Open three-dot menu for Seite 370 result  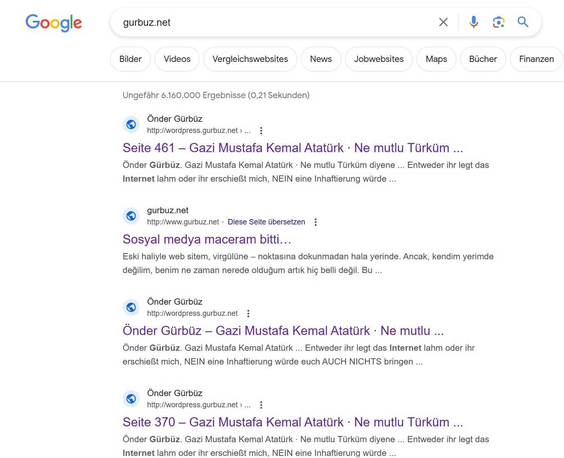click(x=261, y=405)
